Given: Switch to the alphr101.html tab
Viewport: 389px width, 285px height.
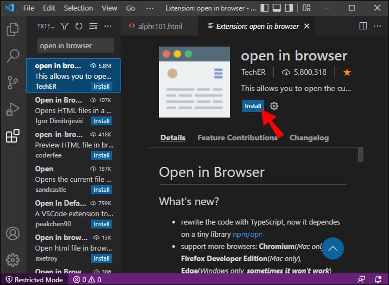Looking at the screenshot, I should (155, 26).
